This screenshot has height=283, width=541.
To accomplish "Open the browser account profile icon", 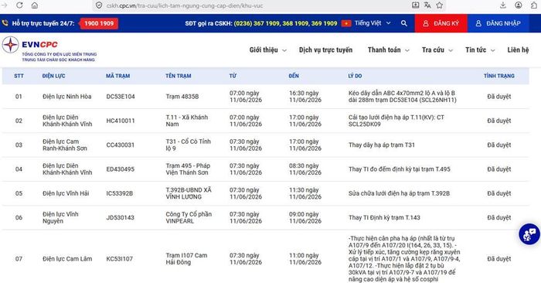I will coord(519,5).
